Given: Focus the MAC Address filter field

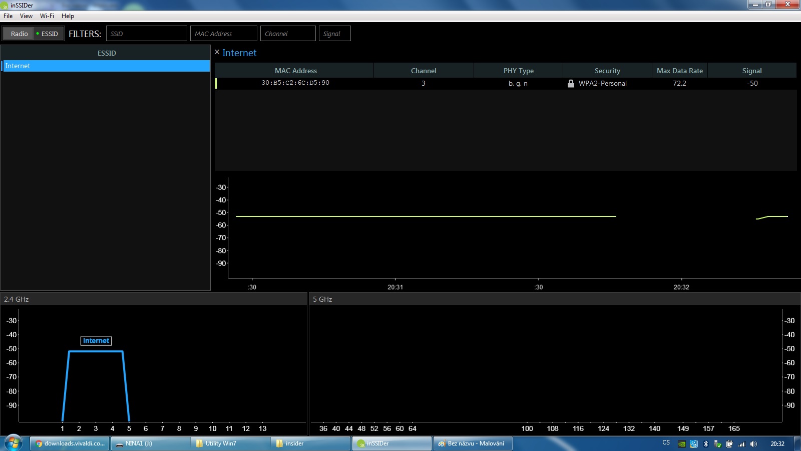Looking at the screenshot, I should (223, 34).
